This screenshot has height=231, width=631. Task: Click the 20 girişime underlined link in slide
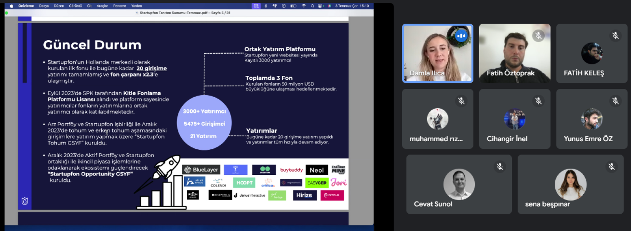click(151, 68)
